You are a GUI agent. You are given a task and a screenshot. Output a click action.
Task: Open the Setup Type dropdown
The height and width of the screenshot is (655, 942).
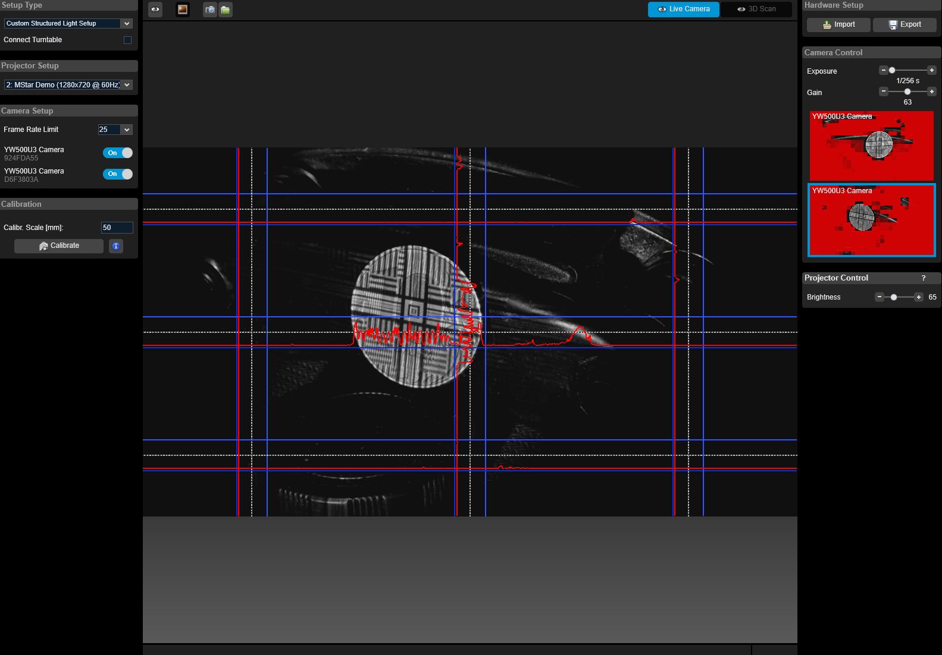68,24
